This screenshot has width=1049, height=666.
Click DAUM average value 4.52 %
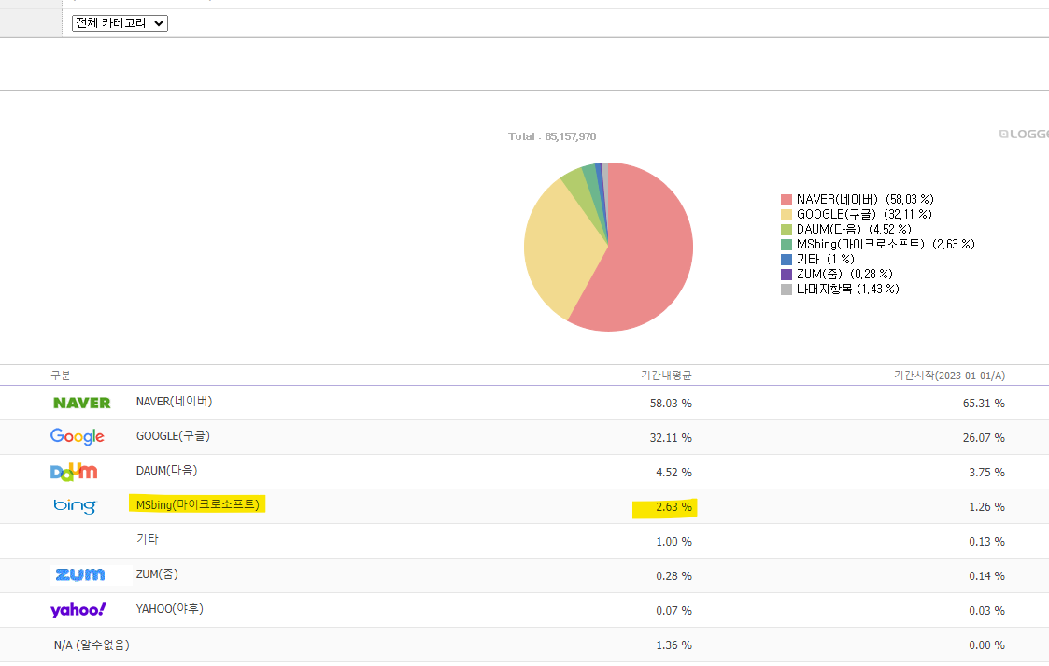pos(673,473)
